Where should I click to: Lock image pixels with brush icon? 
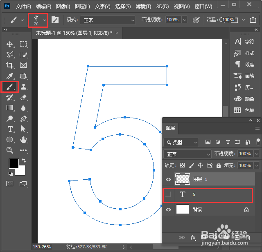(x=191, y=165)
